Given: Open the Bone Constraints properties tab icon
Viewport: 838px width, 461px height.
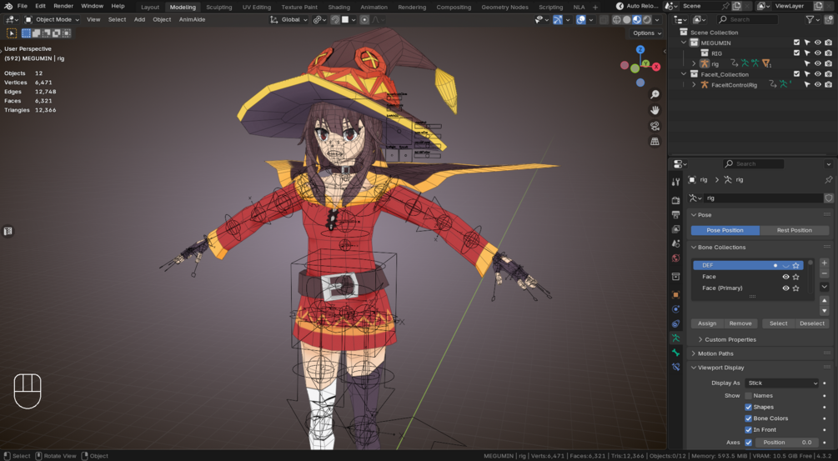Looking at the screenshot, I should pyautogui.click(x=675, y=367).
